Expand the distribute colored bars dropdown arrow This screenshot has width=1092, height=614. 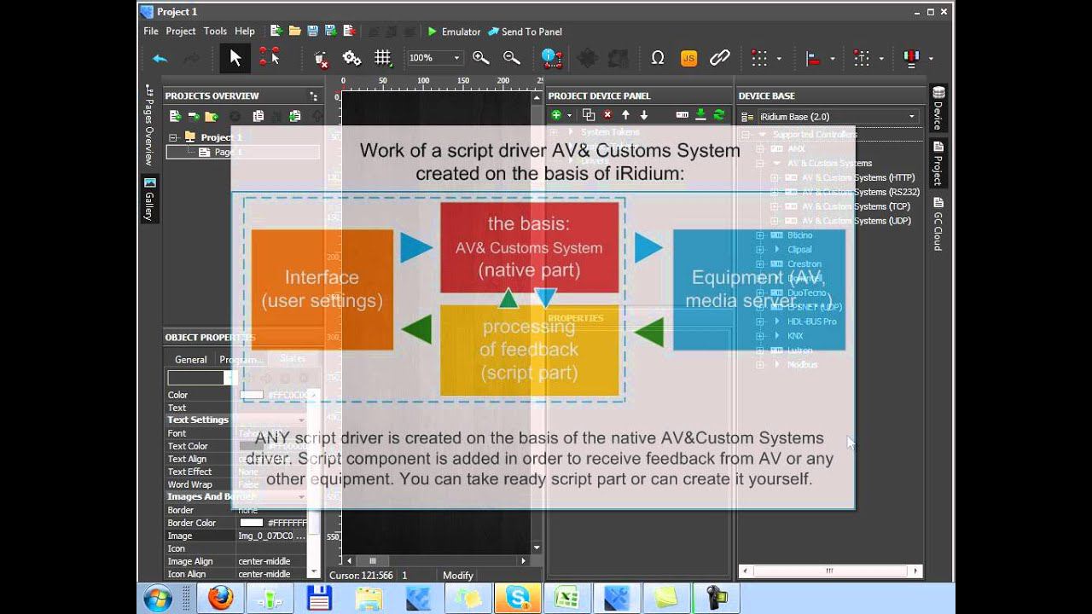(x=931, y=59)
